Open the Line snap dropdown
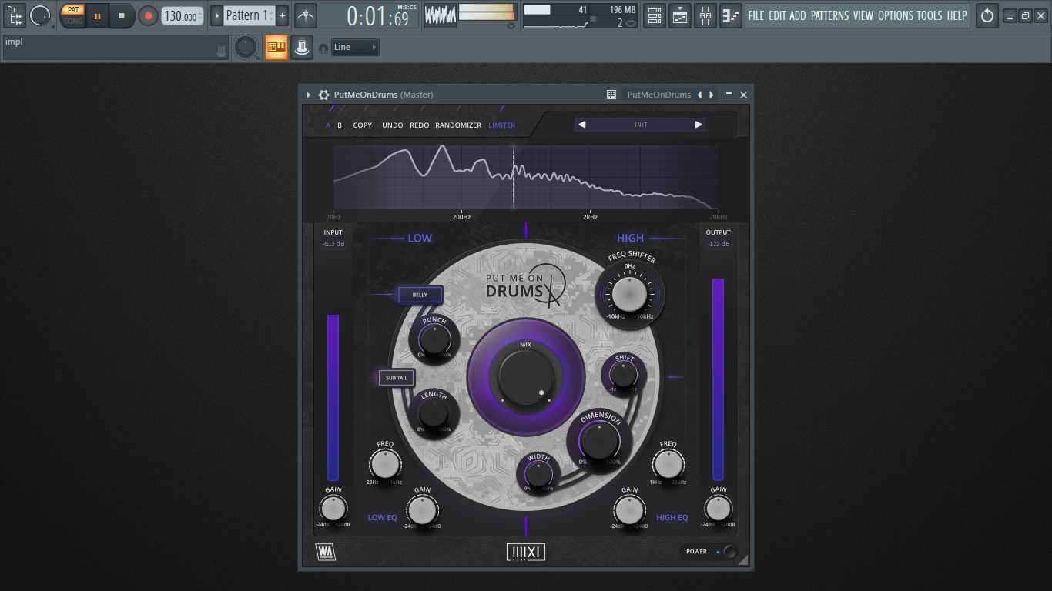Screen dimensions: 1052x591 pos(355,48)
